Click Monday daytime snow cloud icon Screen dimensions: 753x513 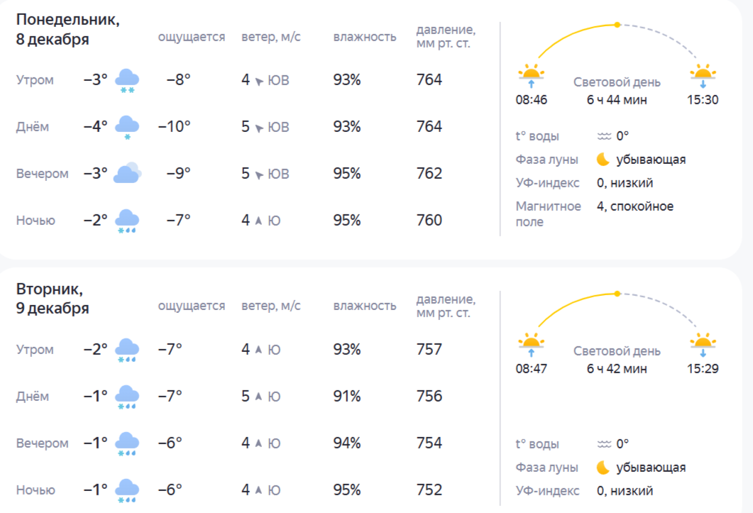click(127, 127)
